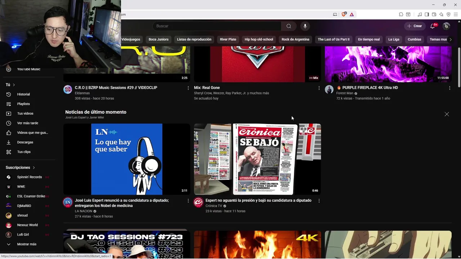The height and width of the screenshot is (259, 461).
Task: Select the Cumbias filter chip
Action: [x=415, y=39]
